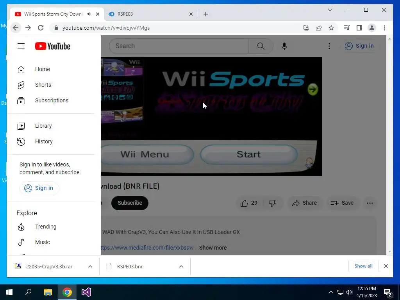Bookmark this page with the star

pos(331,28)
